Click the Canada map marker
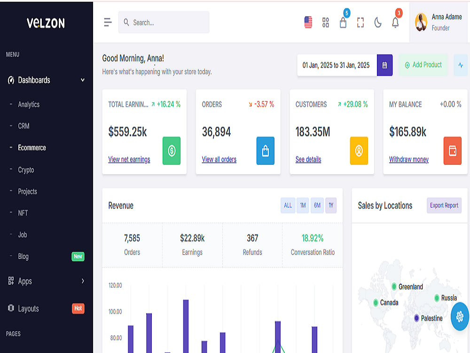470x353 pixels. pyautogui.click(x=376, y=303)
